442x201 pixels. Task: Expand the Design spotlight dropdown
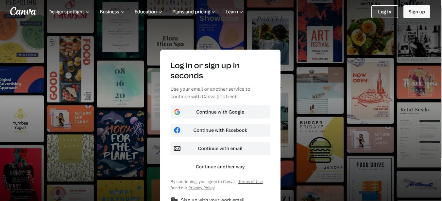tap(66, 11)
